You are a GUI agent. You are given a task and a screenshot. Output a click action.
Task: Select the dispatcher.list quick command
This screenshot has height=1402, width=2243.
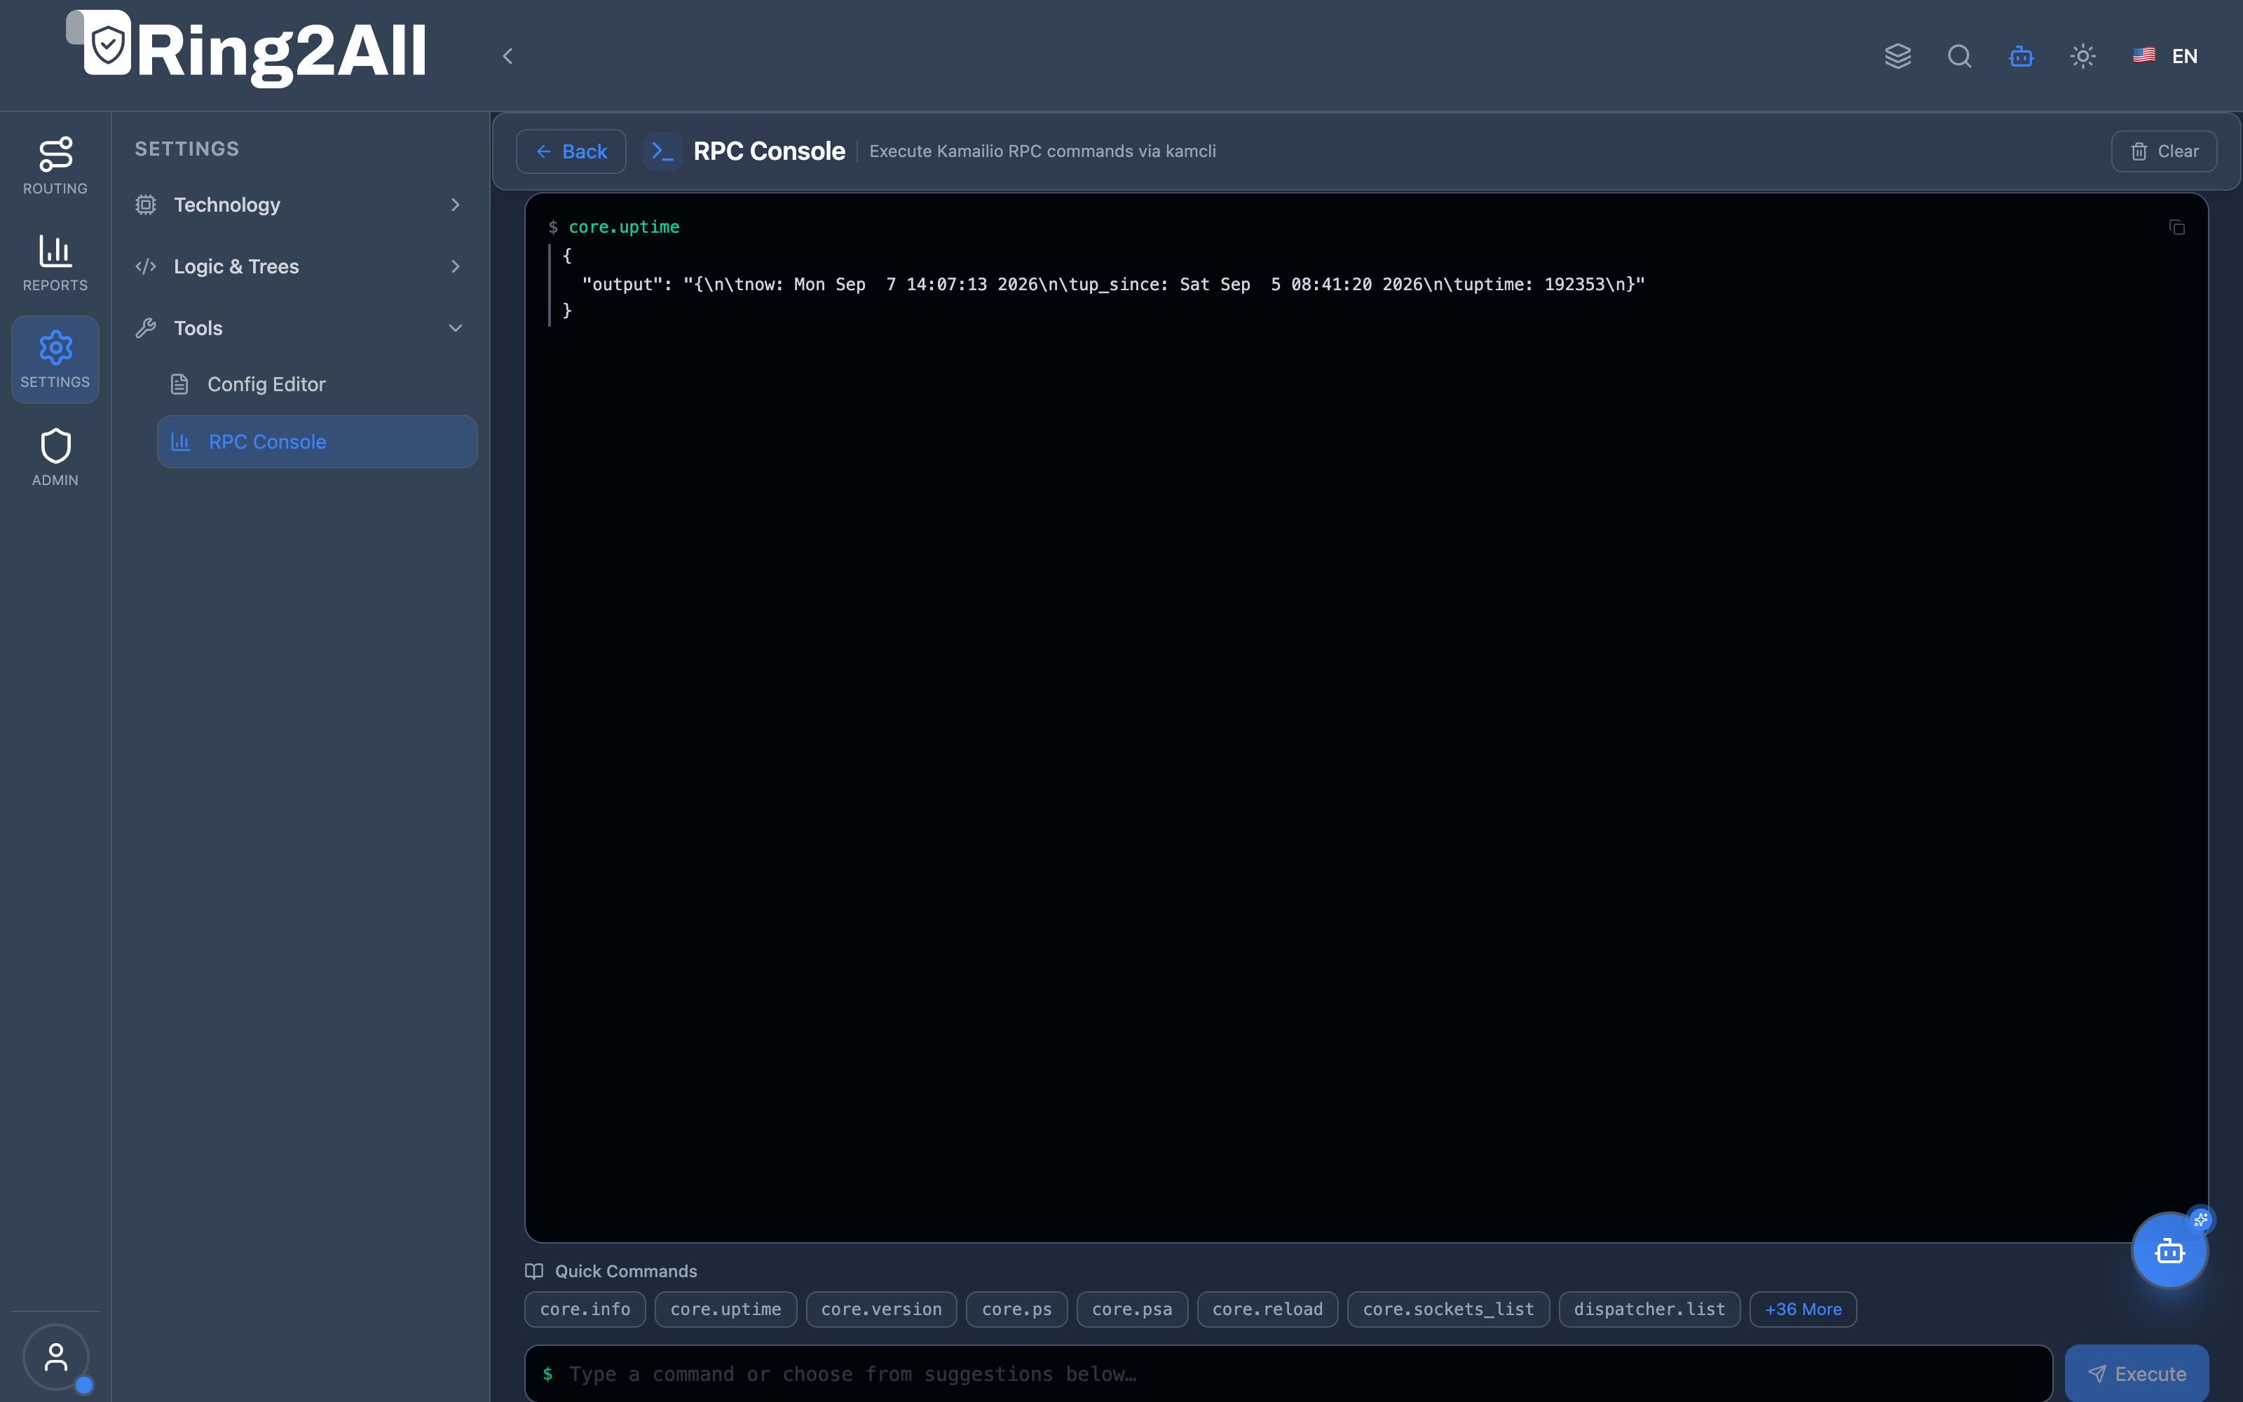(x=1649, y=1309)
